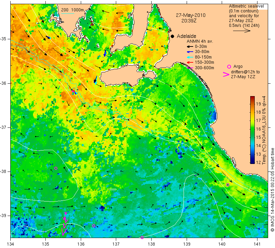
Task: Click the Argo float marker near 136.4E, 39.3S
Action: click(x=93, y=226)
